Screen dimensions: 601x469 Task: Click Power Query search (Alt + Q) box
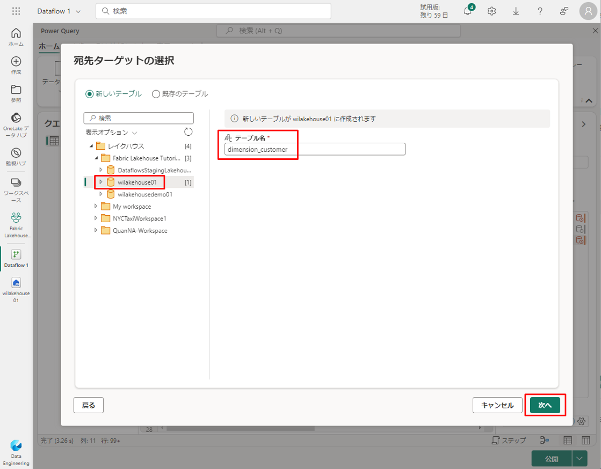[338, 31]
